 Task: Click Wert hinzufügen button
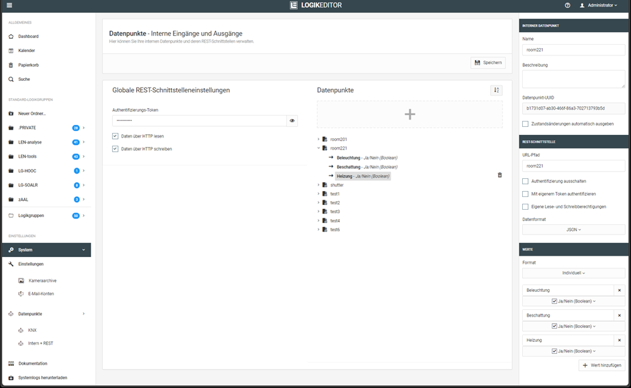click(x=602, y=365)
